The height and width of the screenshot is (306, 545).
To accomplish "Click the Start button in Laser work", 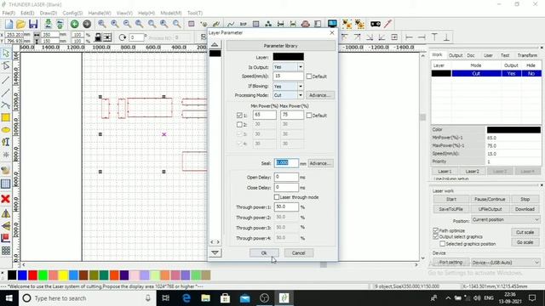I will 451,199.
